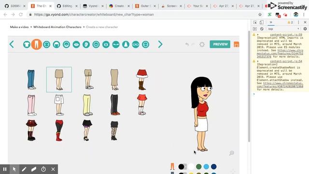This screenshot has height=174, width=309.
Task: Choose the selected short khaki skirt
Action: 59,79
